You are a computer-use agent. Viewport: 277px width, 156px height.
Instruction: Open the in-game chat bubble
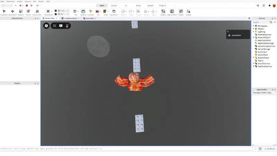[61, 26]
